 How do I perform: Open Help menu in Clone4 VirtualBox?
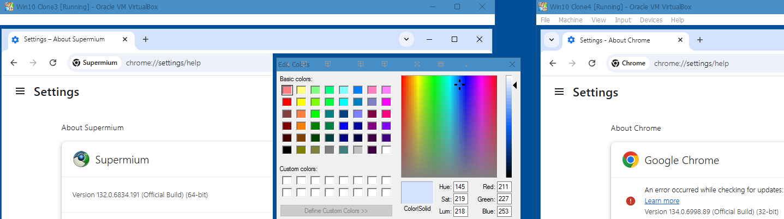click(677, 20)
